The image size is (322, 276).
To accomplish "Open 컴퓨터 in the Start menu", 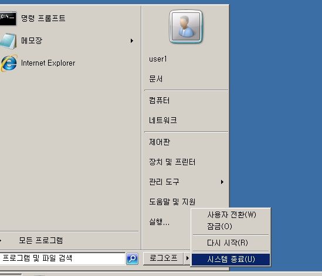I will pyautogui.click(x=160, y=101).
